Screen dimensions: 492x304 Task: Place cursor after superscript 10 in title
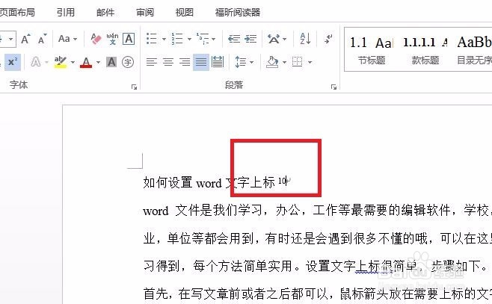[286, 182]
